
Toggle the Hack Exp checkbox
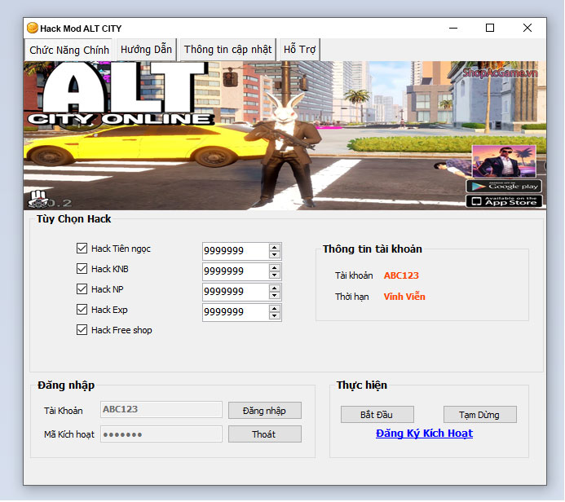coord(82,310)
